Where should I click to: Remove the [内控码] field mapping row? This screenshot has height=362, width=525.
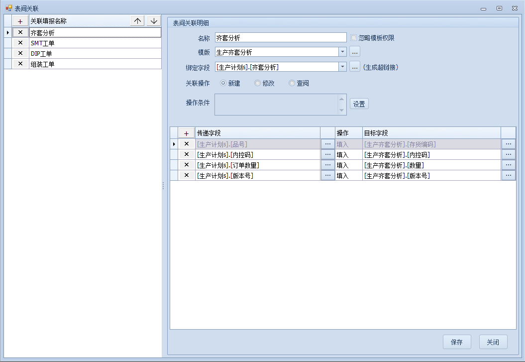187,154
